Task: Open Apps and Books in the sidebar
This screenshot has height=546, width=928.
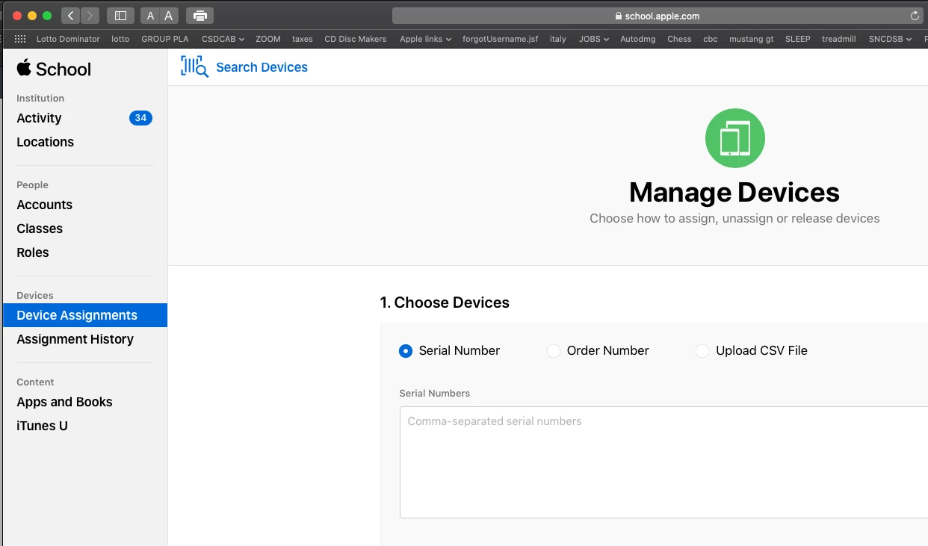Action: click(x=64, y=402)
